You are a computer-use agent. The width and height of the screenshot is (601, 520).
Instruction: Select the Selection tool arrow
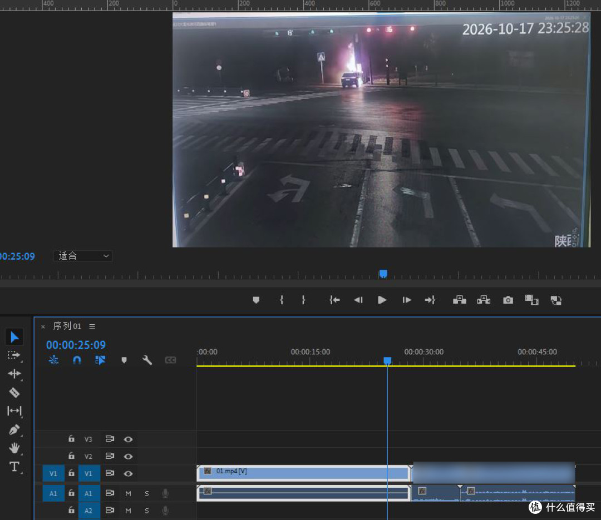pyautogui.click(x=14, y=337)
